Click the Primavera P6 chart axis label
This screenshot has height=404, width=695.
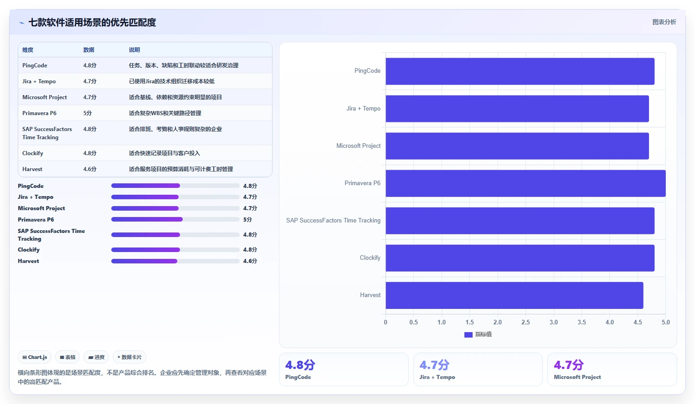[x=362, y=183]
